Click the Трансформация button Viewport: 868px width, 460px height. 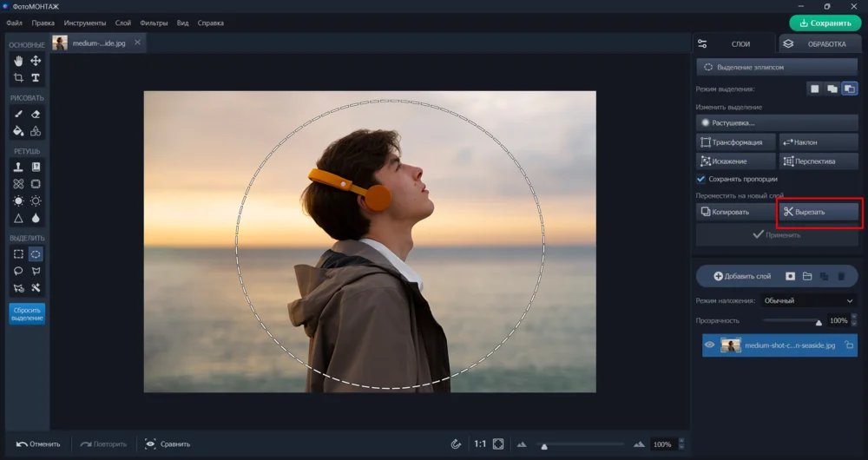coord(736,142)
